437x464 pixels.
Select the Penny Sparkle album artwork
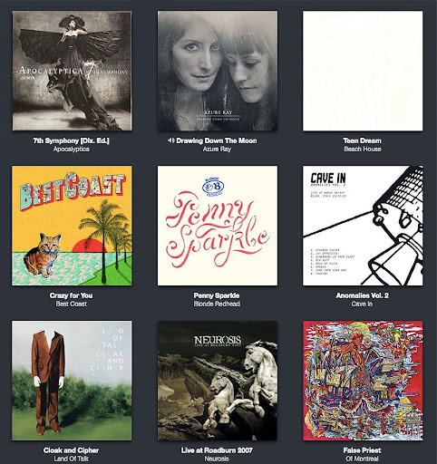point(218,226)
